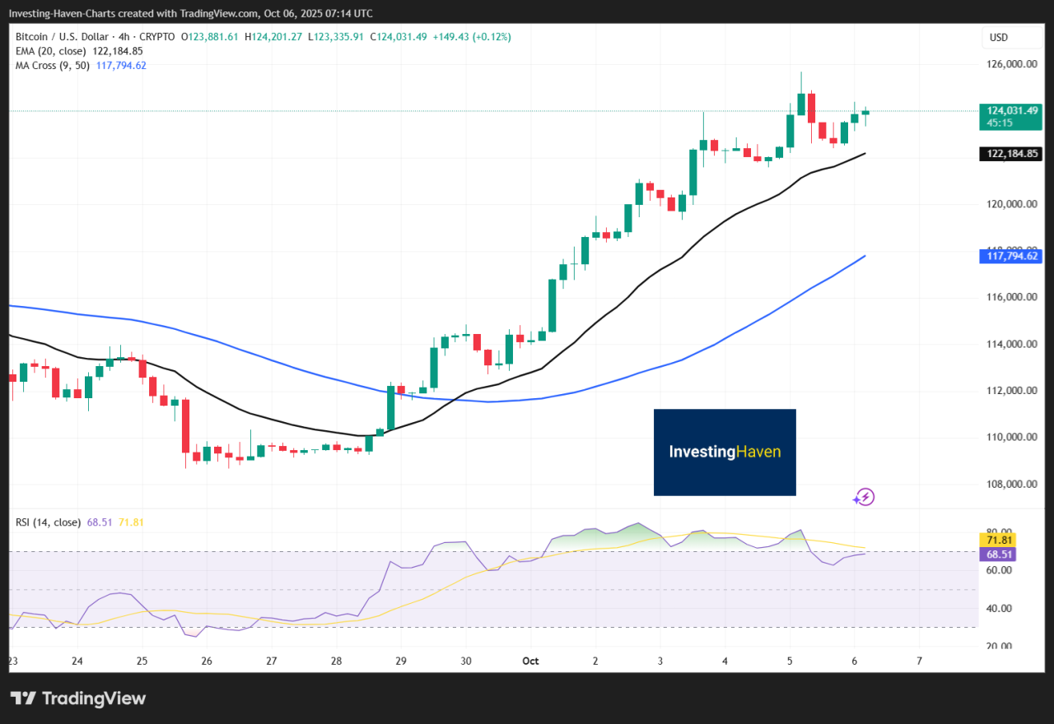Click the TradingView logo icon
The image size is (1054, 724).
(x=23, y=698)
